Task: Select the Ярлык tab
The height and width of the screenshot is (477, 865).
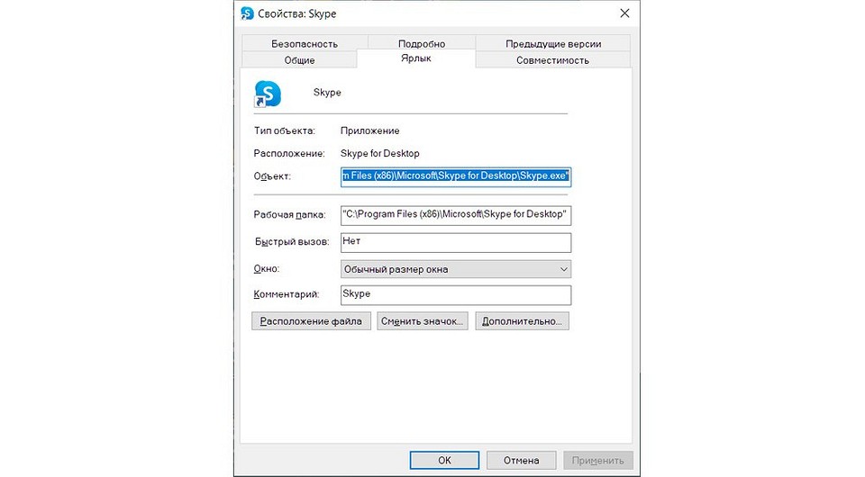Action: point(415,58)
